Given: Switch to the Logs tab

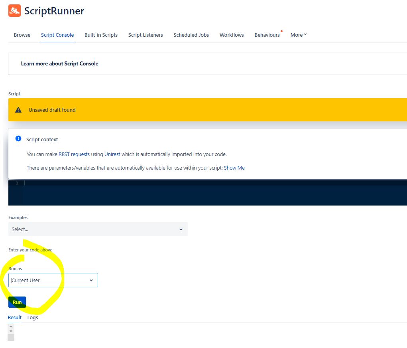Looking at the screenshot, I should [x=32, y=317].
